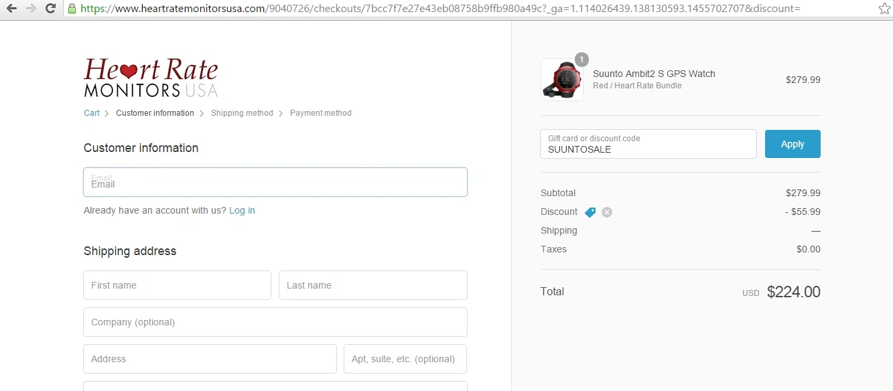Click the Customer information heading
This screenshot has width=893, height=391.
[x=141, y=148]
